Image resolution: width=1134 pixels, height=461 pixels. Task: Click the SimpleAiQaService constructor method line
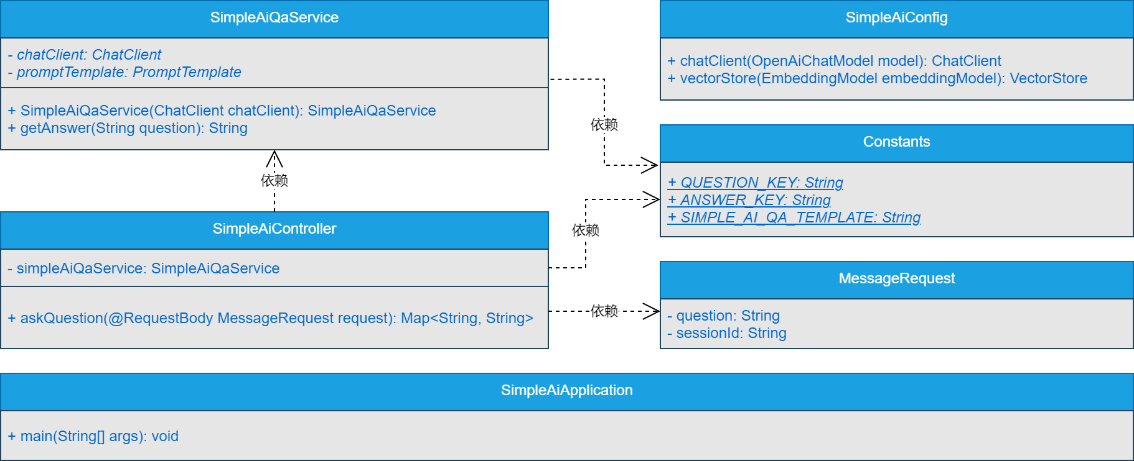tap(222, 111)
